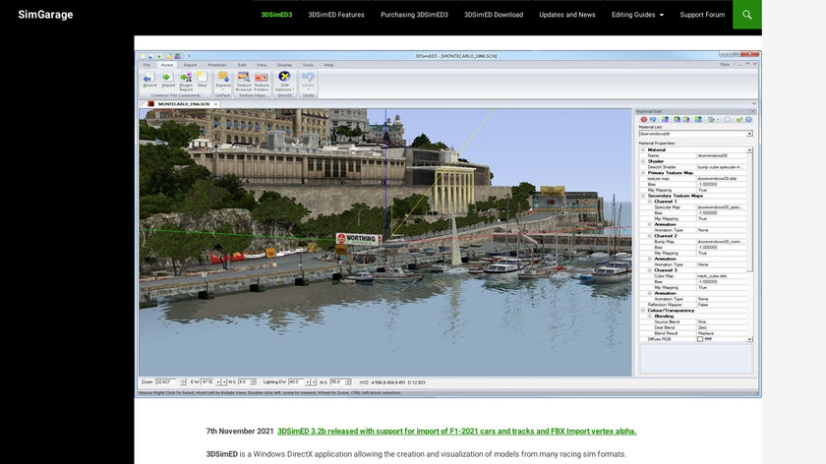Click the Expand unpack icon
Image resolution: width=826 pixels, height=464 pixels.
click(223, 78)
